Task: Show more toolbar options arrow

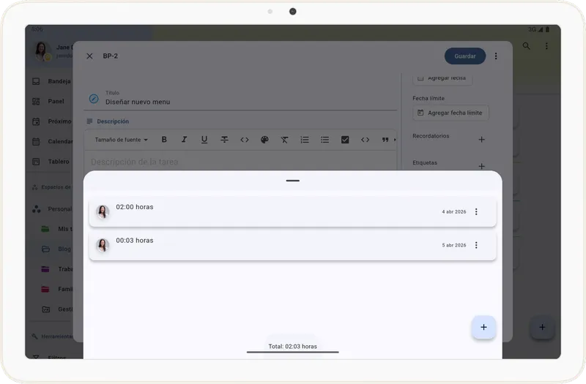Action: [395, 140]
